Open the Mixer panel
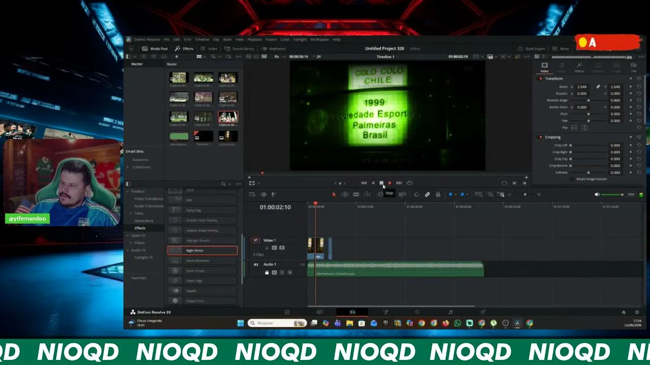Image resolution: width=650 pixels, height=365 pixels. click(x=561, y=49)
